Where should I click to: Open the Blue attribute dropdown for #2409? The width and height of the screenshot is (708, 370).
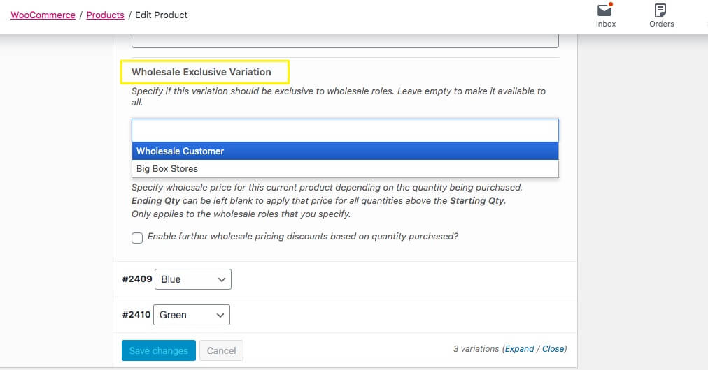coord(193,279)
